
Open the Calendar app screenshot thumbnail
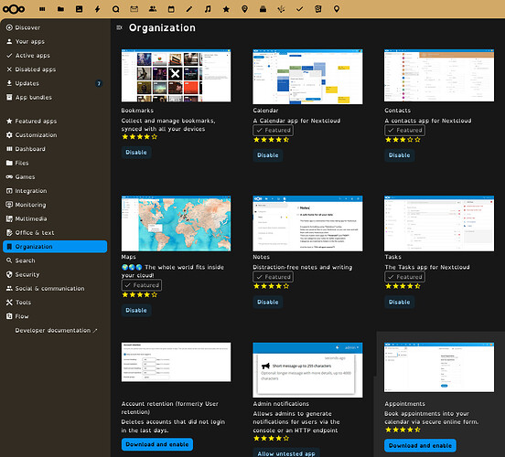[x=307, y=77]
